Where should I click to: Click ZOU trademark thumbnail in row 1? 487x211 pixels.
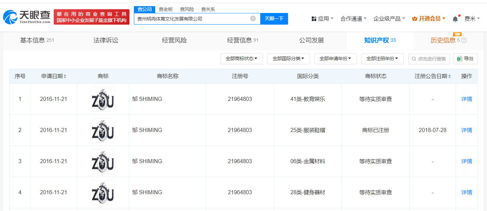(x=103, y=99)
